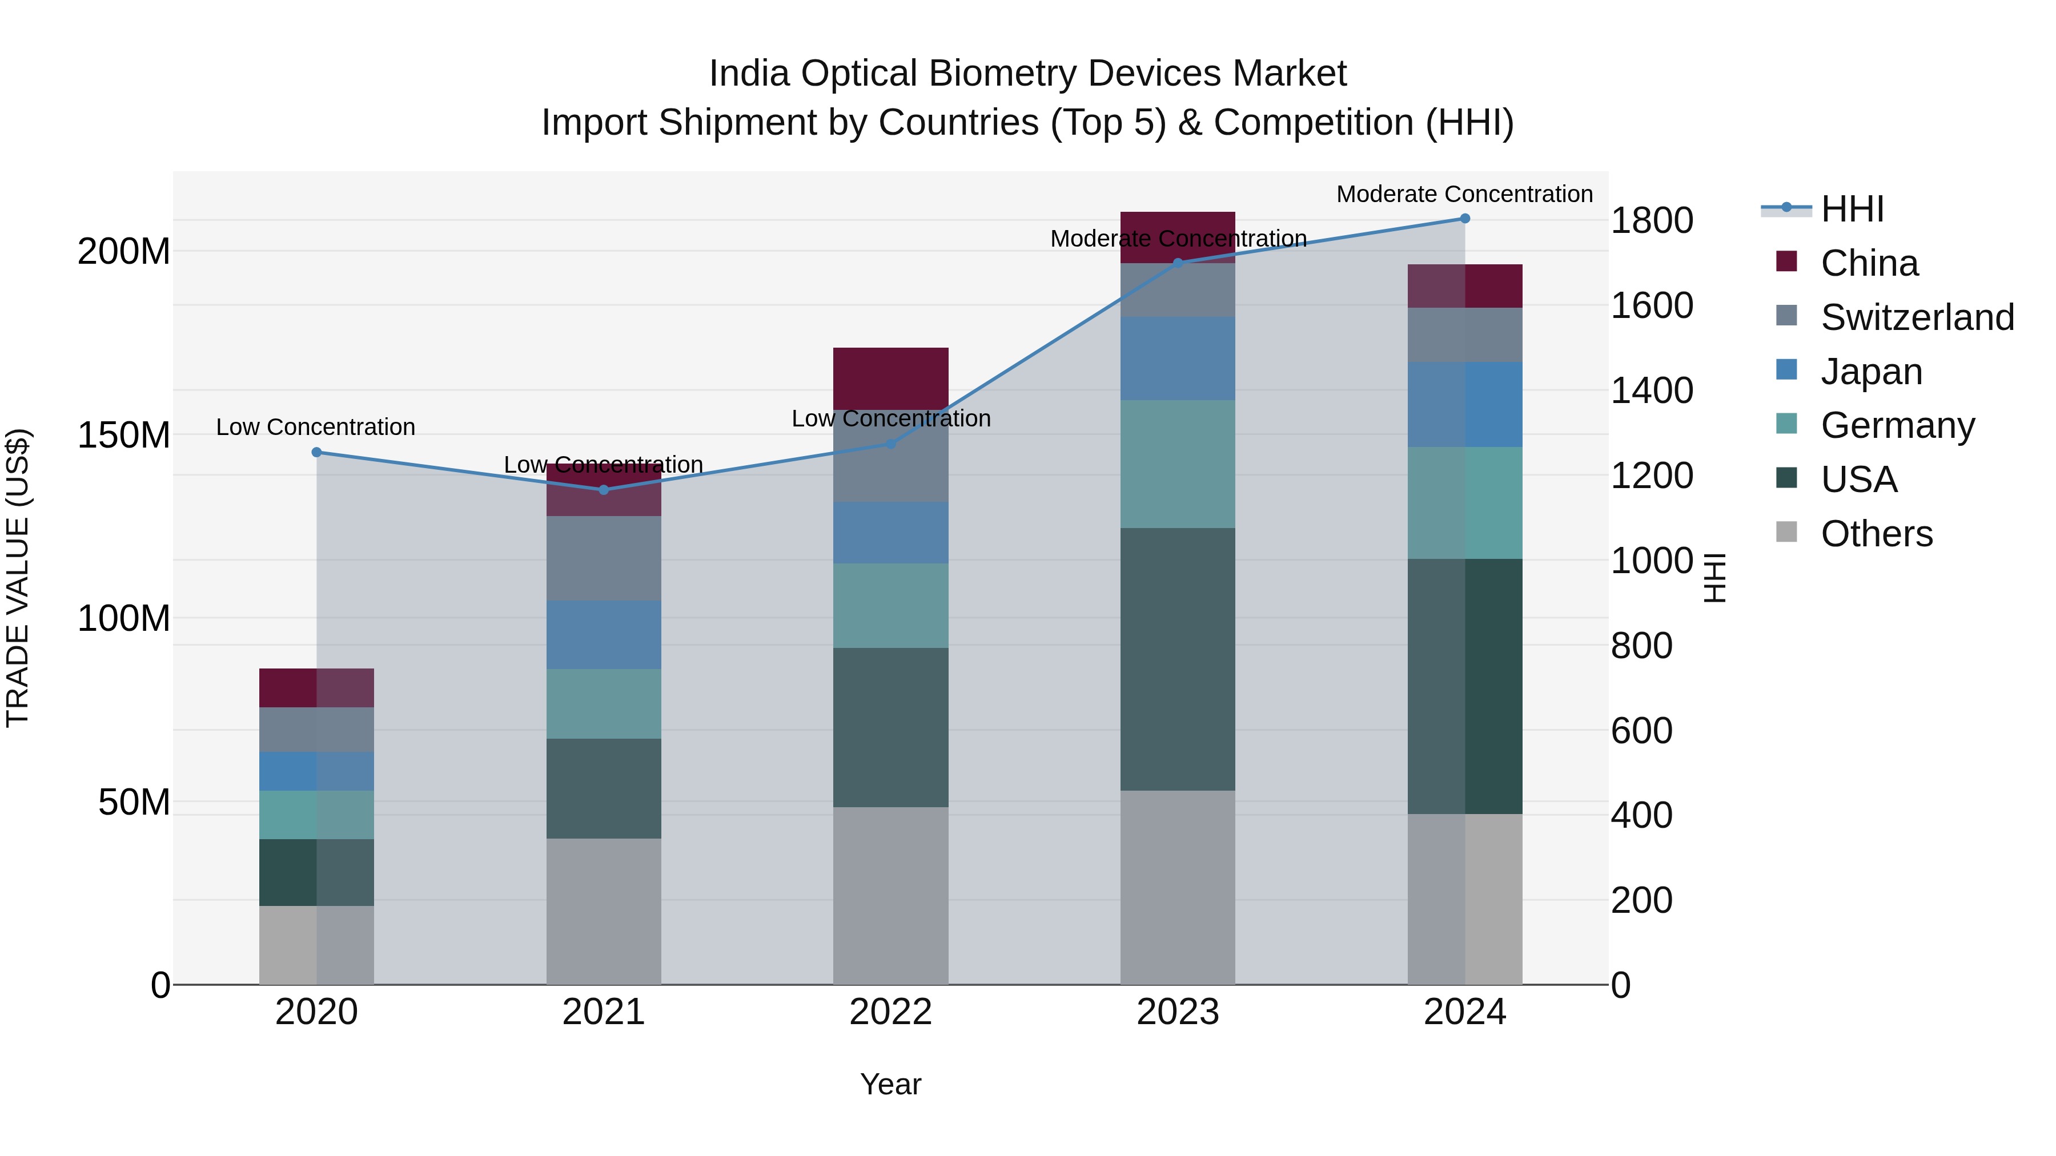2056x1156 pixels.
Task: Toggle Switzerland series in legend
Action: click(1895, 317)
